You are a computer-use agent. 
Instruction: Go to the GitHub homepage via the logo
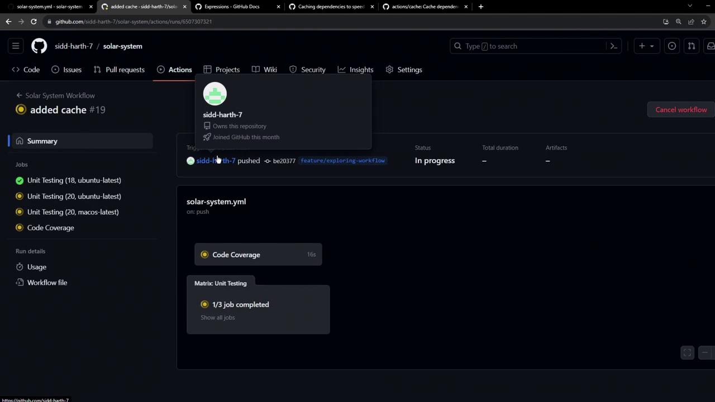click(39, 46)
